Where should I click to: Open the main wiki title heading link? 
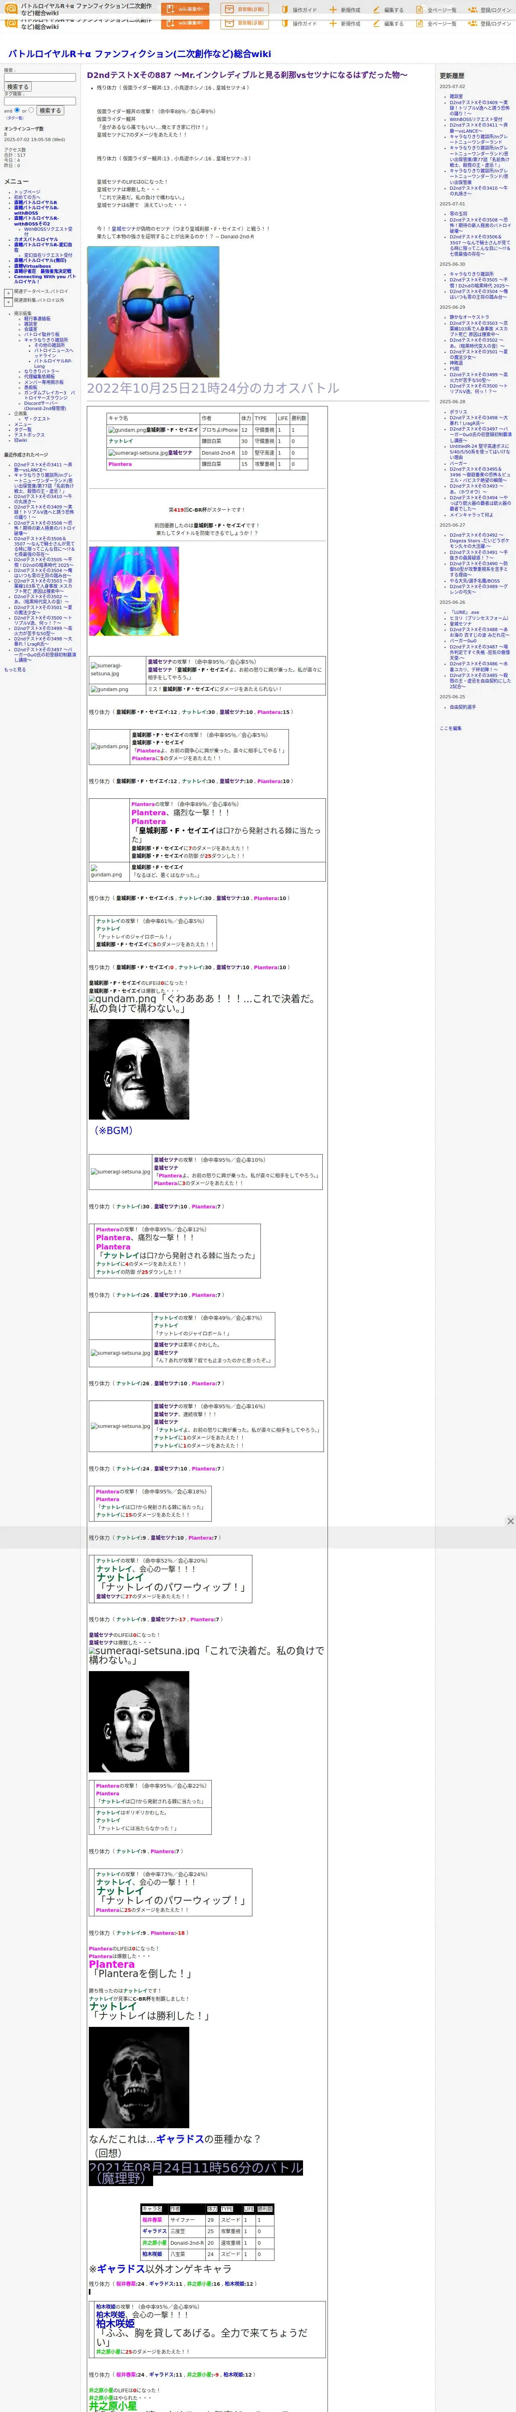coord(139,53)
